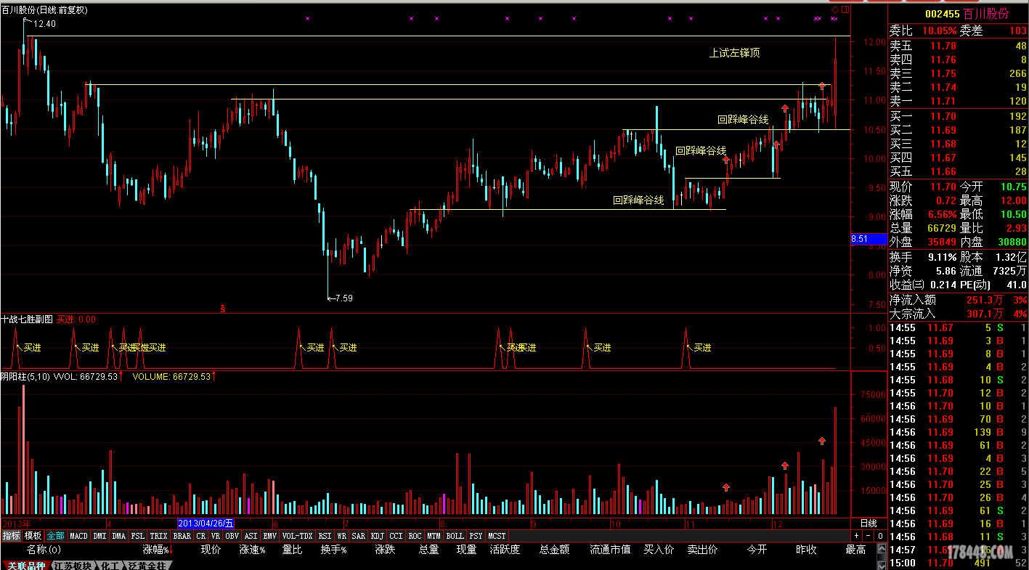Click the split-window square icon above chart
The width and height of the screenshot is (1029, 570).
[x=845, y=9]
